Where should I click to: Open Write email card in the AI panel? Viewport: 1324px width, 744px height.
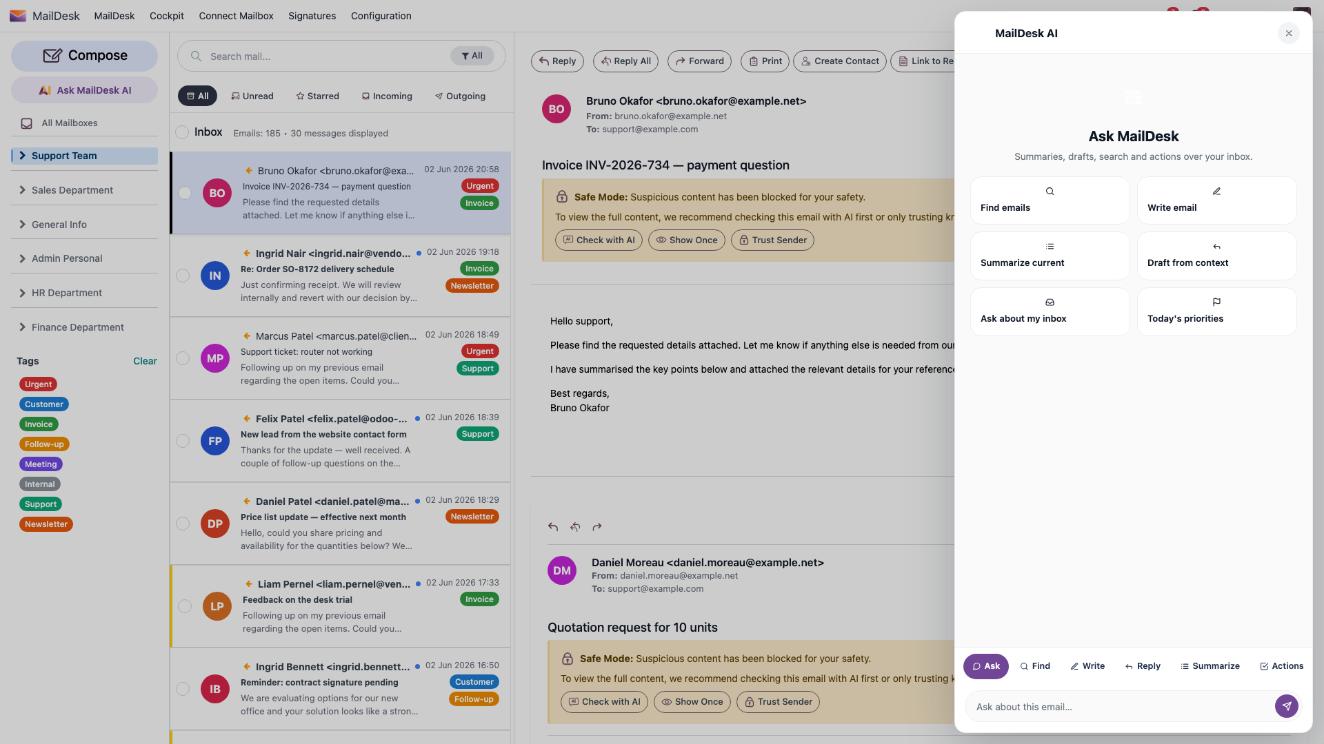coord(1216,200)
